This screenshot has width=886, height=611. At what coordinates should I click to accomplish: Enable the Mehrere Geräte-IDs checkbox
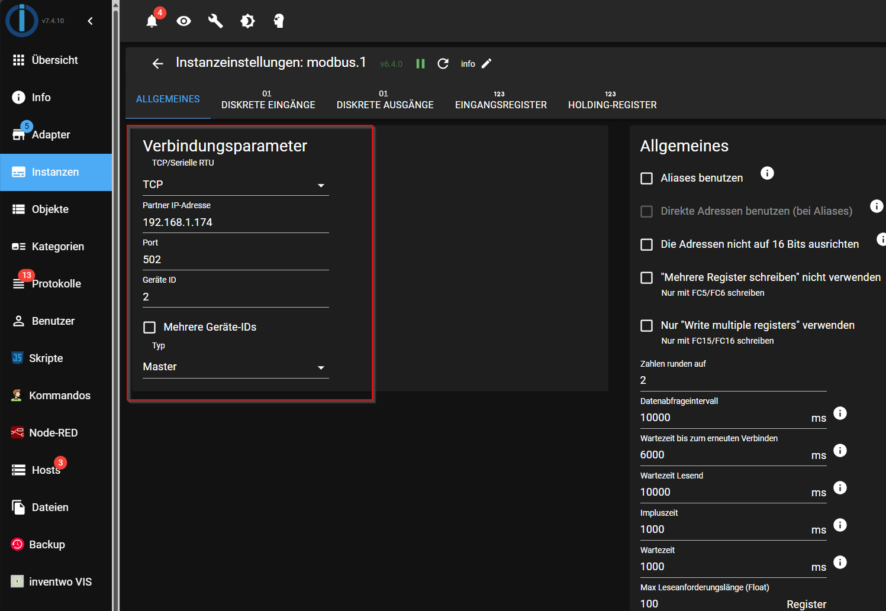(x=150, y=328)
